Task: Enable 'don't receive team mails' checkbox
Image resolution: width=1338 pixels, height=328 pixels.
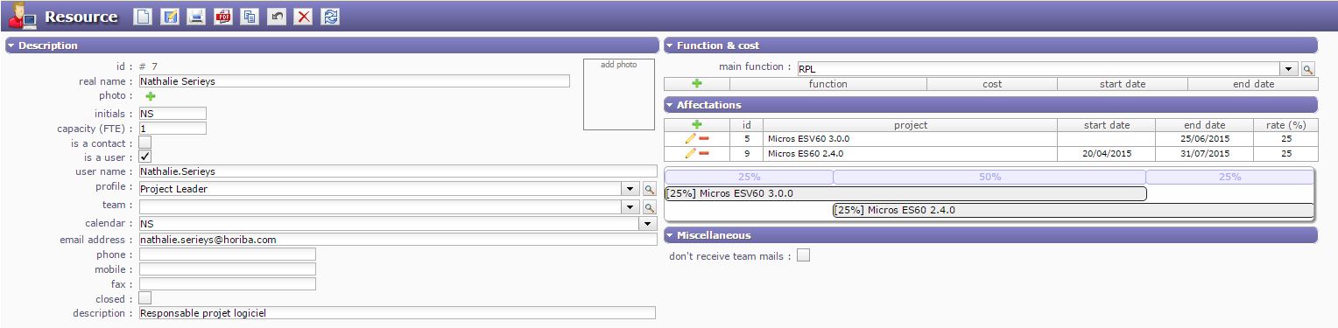Action: point(803,255)
